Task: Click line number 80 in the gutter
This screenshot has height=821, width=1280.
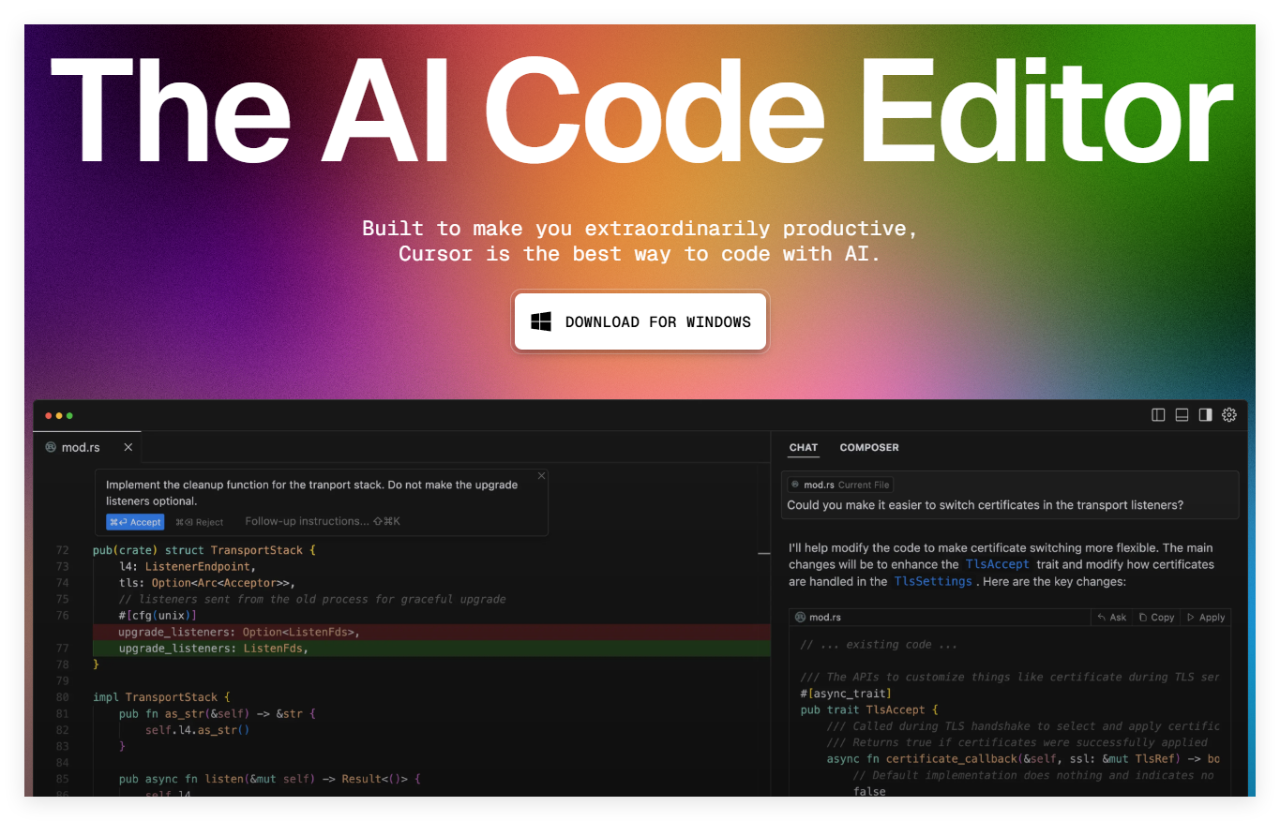Action: tap(63, 697)
